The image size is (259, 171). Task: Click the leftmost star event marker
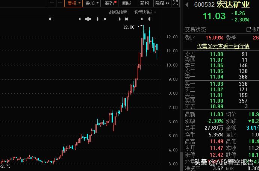click(50, 19)
